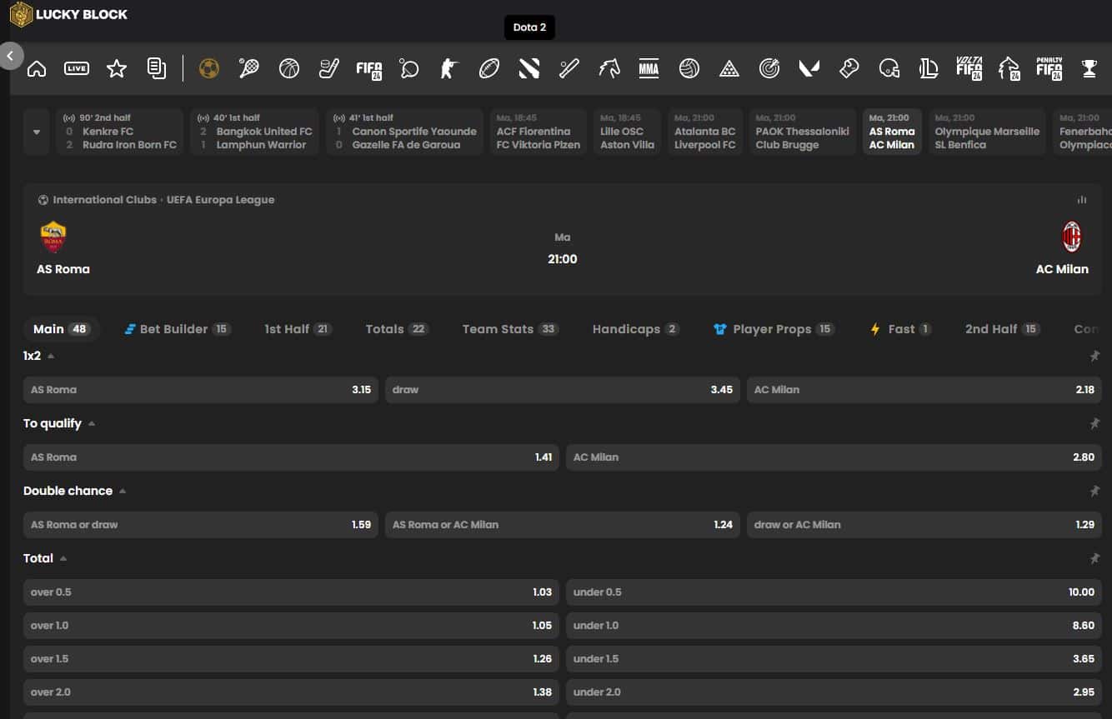Select the darts target icon

[769, 68]
